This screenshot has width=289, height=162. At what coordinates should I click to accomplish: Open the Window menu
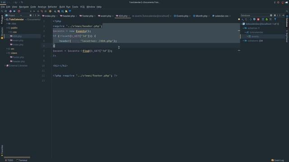click(91, 7)
